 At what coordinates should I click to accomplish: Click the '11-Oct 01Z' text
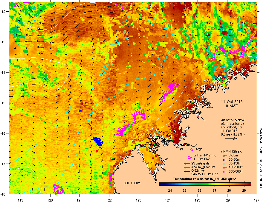click(229, 131)
